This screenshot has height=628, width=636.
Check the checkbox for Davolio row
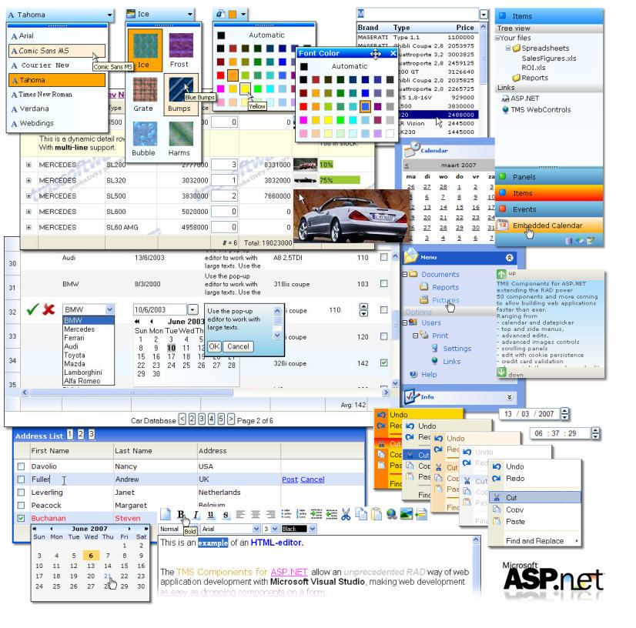click(21, 466)
